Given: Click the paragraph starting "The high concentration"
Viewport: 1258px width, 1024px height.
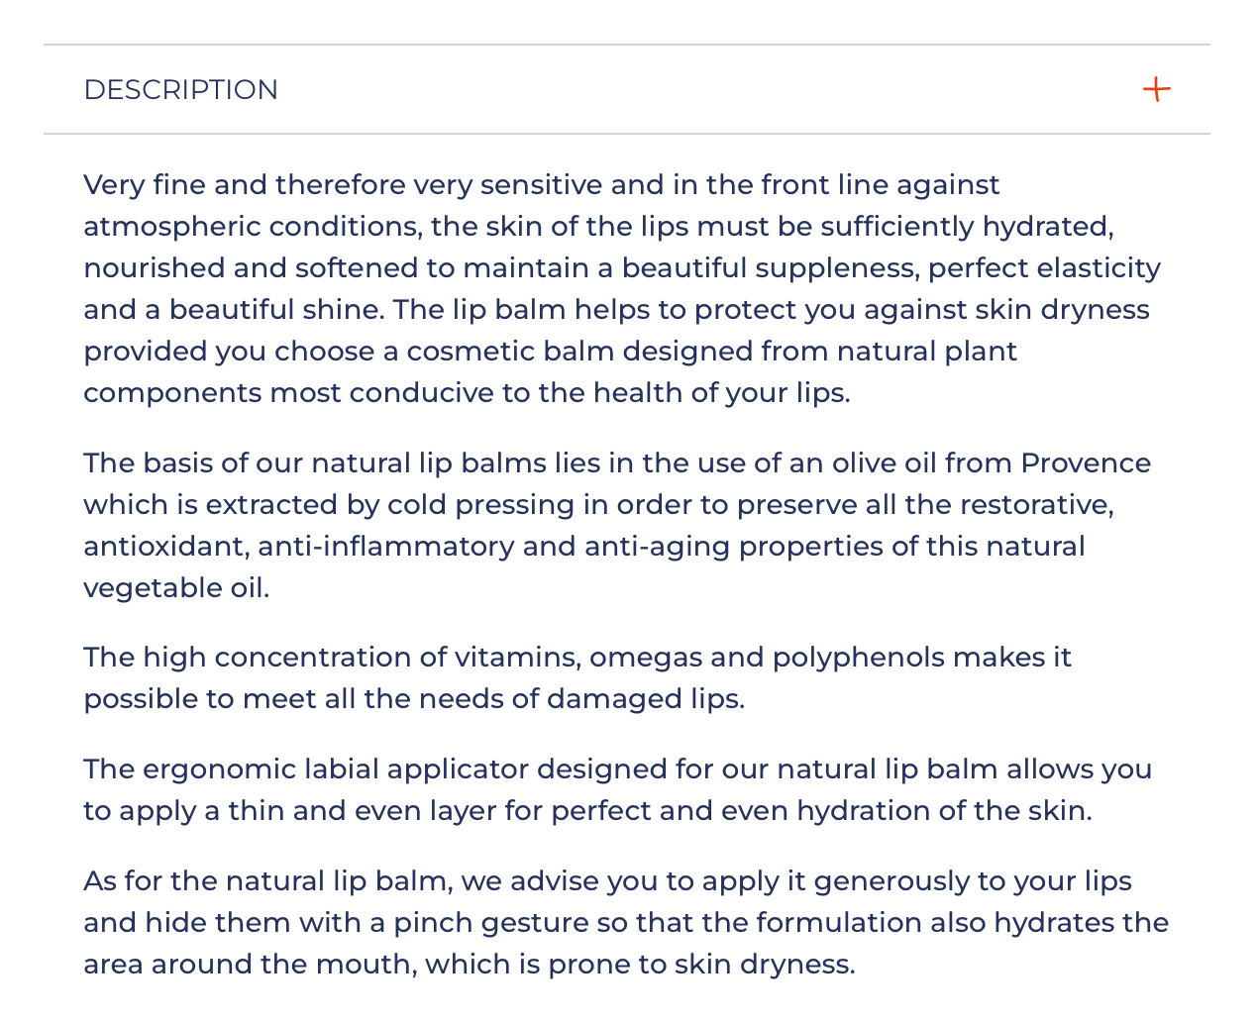Looking at the screenshot, I should click(x=577, y=678).
